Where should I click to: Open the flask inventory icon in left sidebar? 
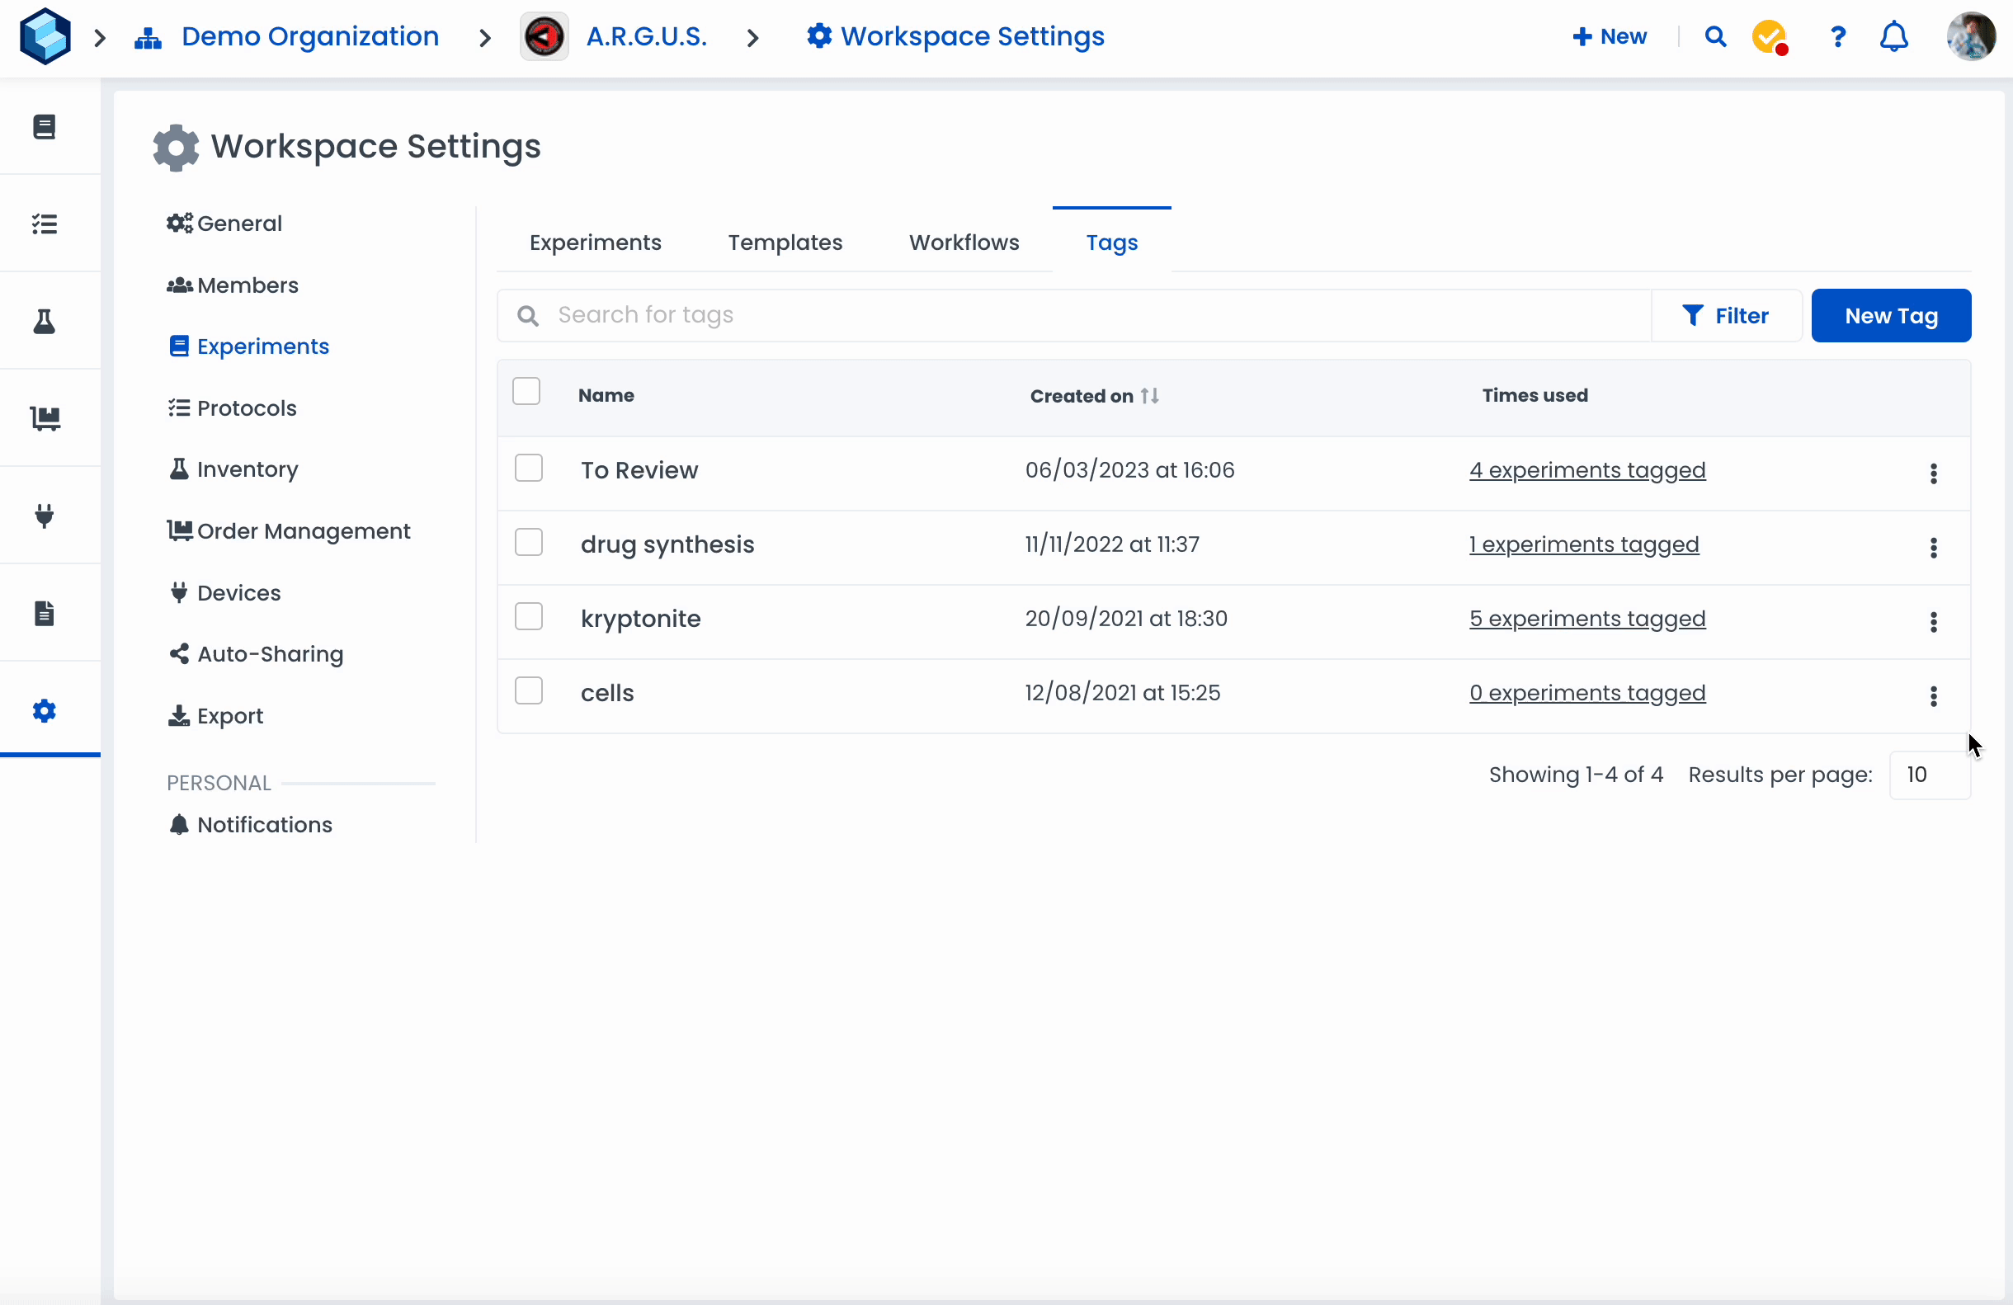click(44, 322)
